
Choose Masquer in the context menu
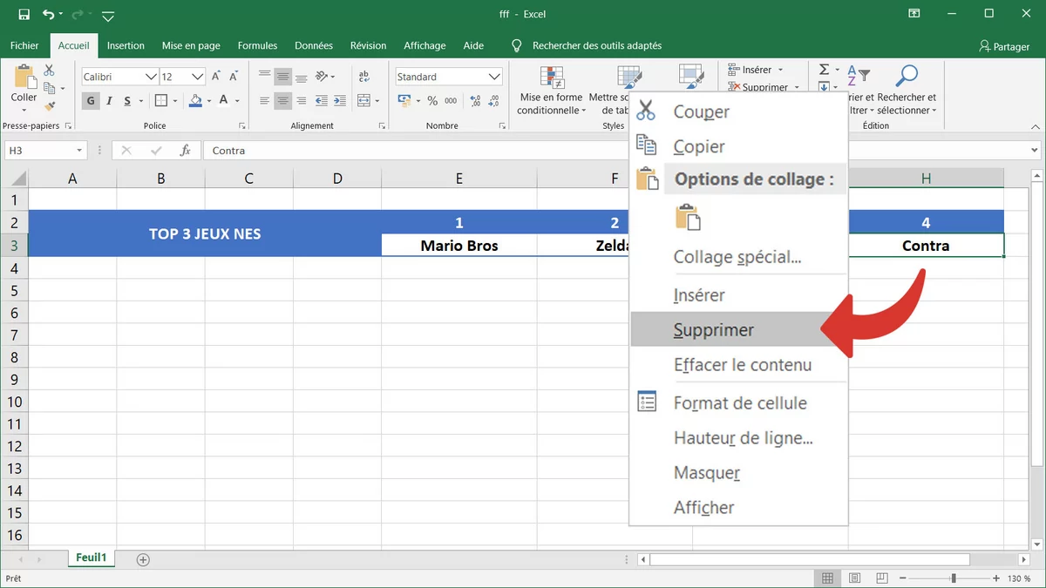coord(707,473)
